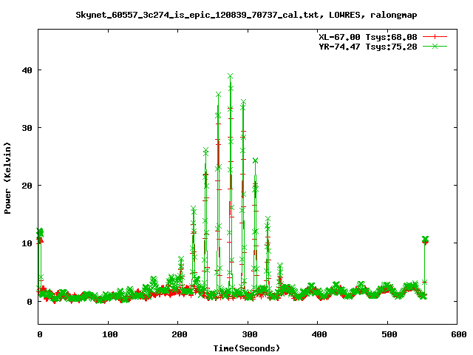Click the x-axis tick label 500

click(389, 334)
